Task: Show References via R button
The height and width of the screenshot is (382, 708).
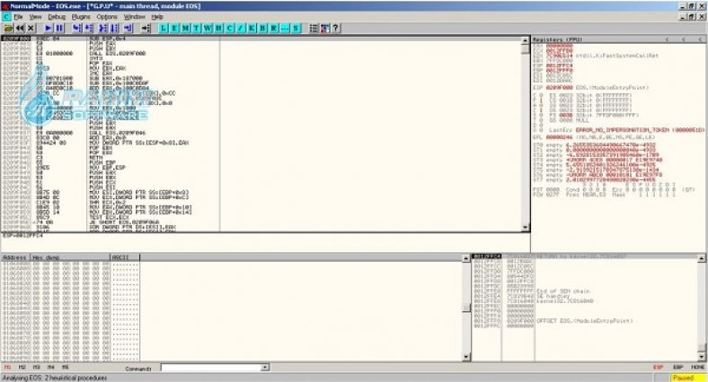Action: click(274, 28)
